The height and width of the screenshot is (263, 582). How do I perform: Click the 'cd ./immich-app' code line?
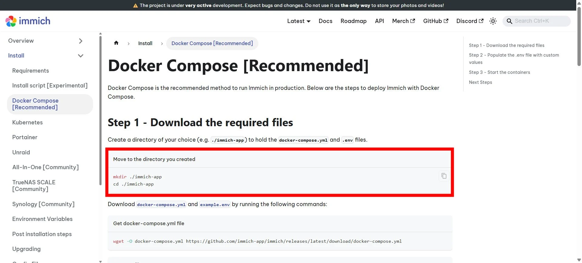tap(133, 184)
